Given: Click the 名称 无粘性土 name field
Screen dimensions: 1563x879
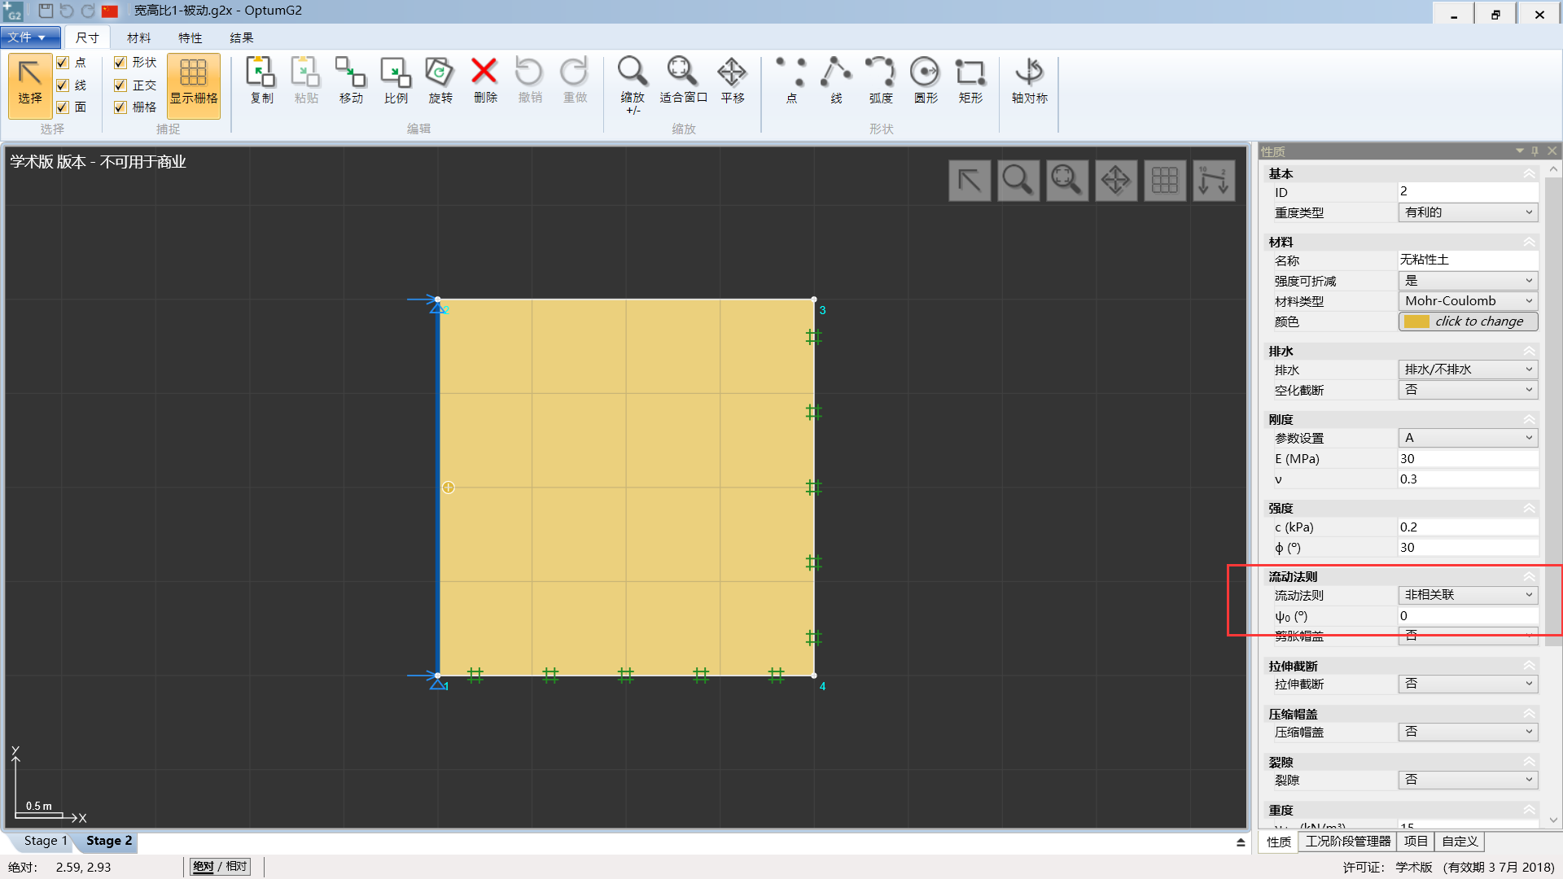Looking at the screenshot, I should [x=1468, y=260].
